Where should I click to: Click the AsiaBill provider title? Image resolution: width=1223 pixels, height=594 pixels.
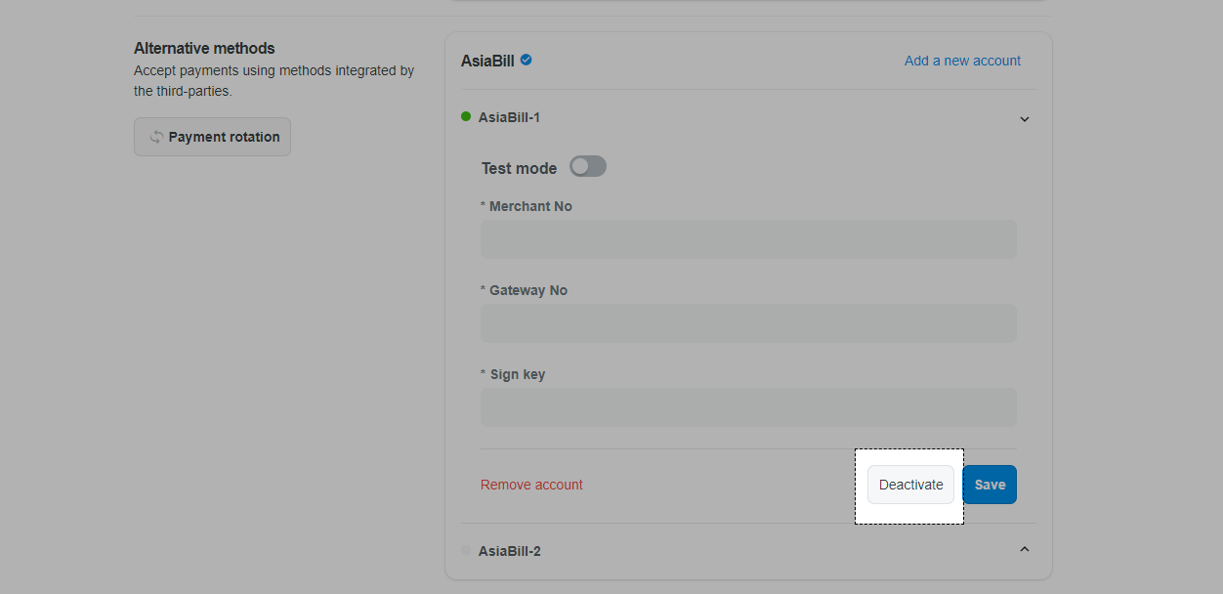pyautogui.click(x=487, y=61)
